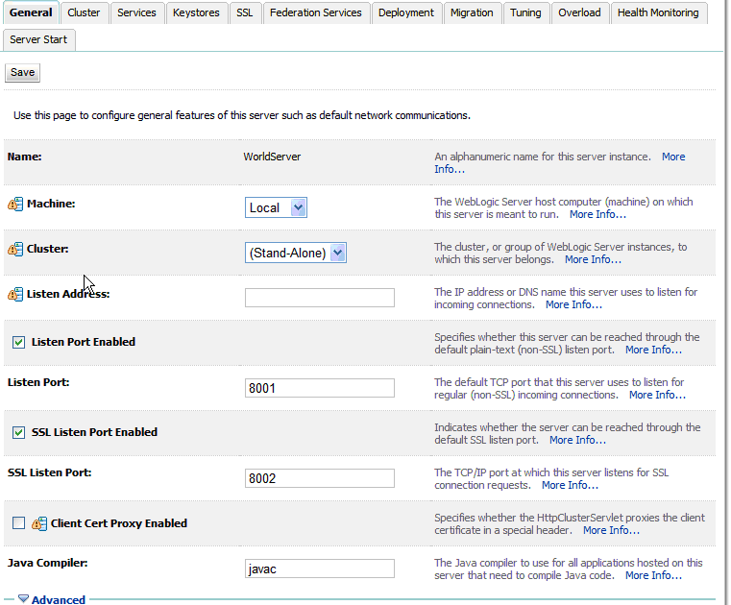This screenshot has width=731, height=605.
Task: Click the Save button
Action: 22,73
